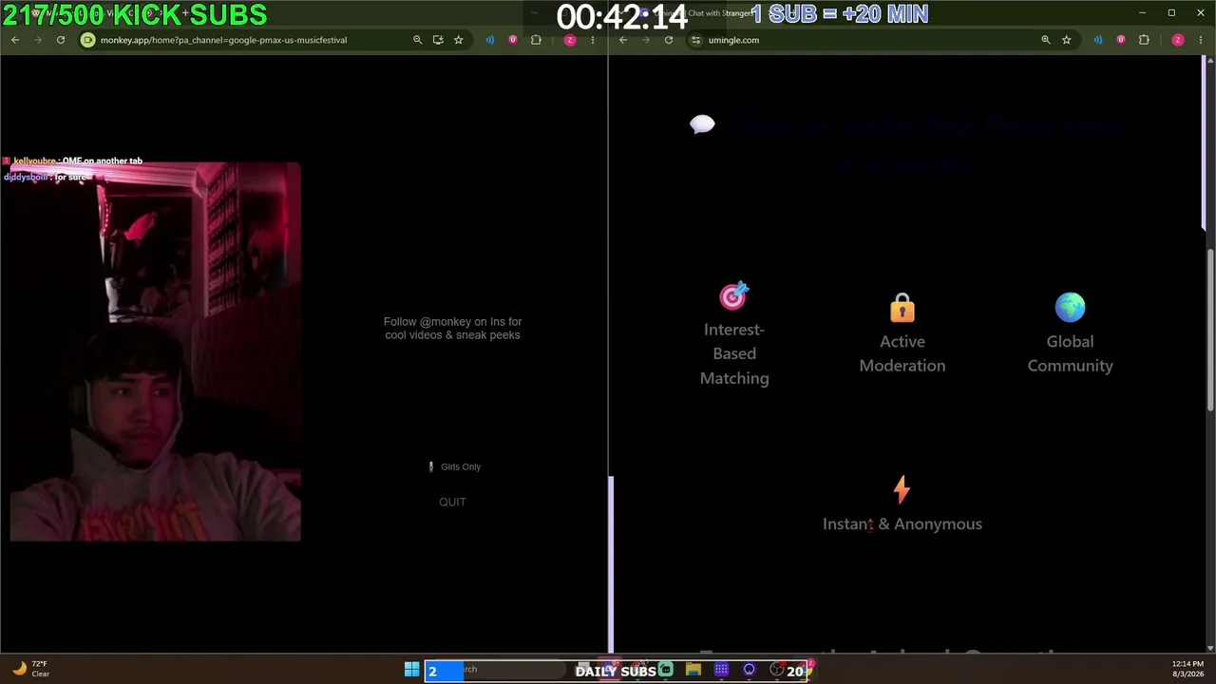The image size is (1216, 684).
Task: Click the Interest-Based Matching target icon
Action: [x=734, y=296]
